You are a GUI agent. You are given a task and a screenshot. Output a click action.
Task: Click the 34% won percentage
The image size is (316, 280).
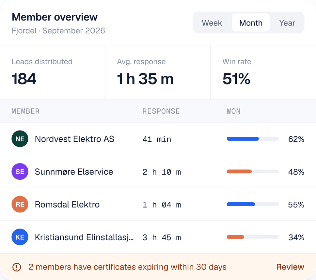296,237
